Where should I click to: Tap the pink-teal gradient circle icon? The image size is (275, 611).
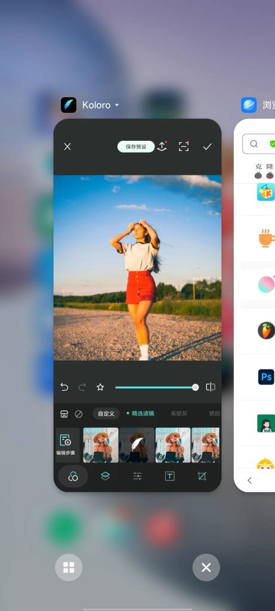click(x=267, y=285)
